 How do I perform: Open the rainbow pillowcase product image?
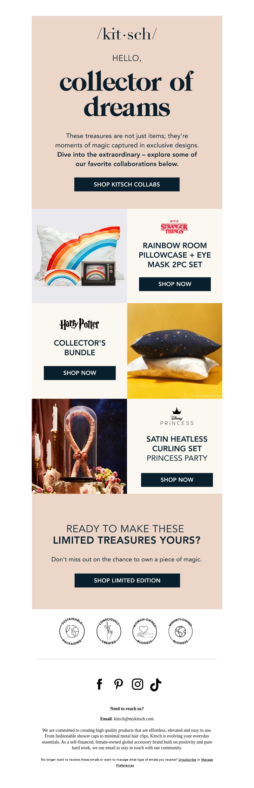pos(79,256)
